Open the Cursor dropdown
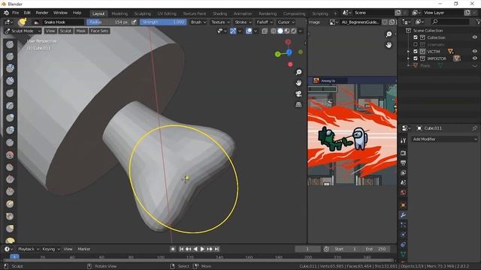Screen dimensions: 481x270 (286, 22)
